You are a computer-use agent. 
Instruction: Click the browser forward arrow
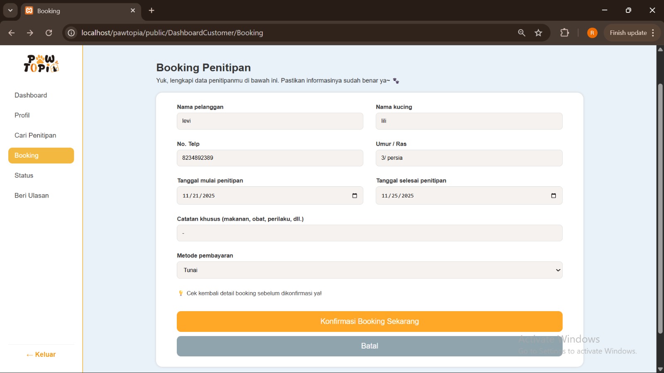(30, 33)
